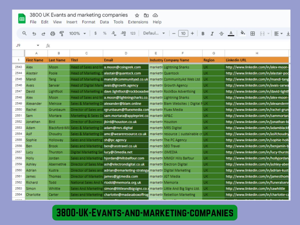
Task: Open the borders tool
Action: (x=253, y=34)
